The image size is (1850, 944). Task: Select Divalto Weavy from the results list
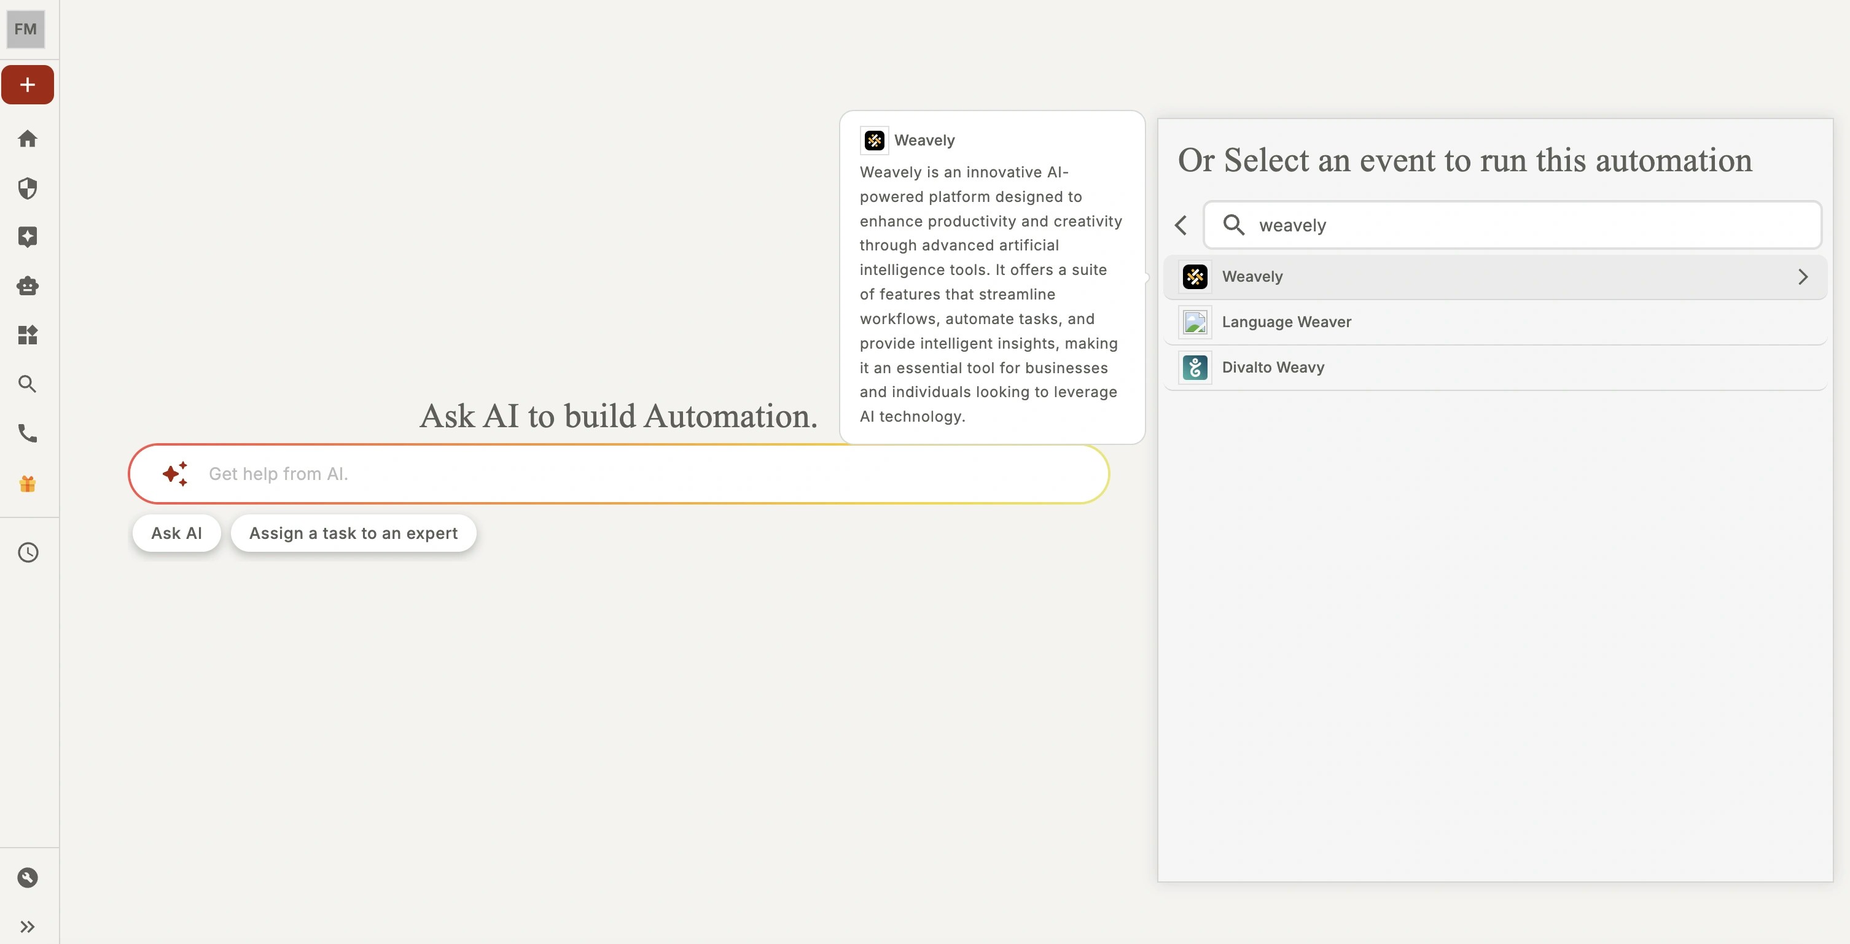pos(1273,367)
